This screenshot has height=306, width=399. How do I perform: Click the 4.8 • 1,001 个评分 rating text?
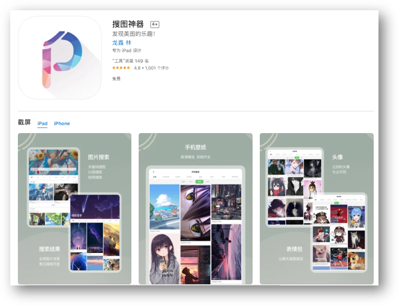pos(151,68)
